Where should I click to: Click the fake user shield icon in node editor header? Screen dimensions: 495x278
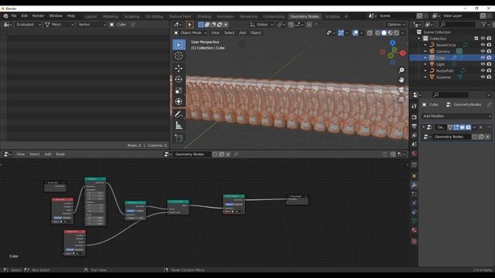215,154
